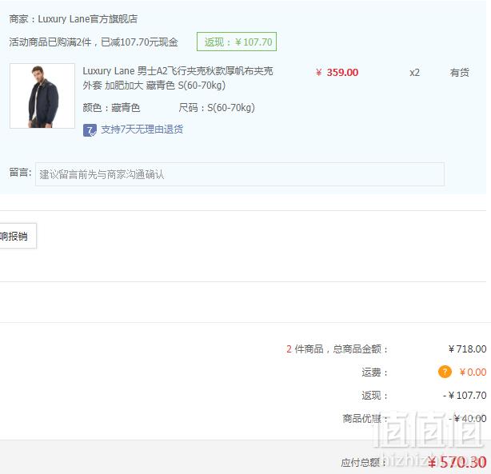Click the 7-day return badge icon
The image size is (491, 474).
(90, 130)
